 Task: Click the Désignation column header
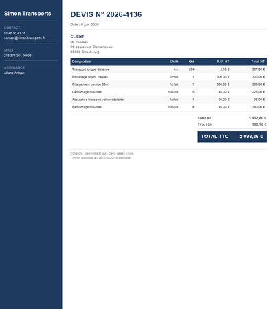(x=81, y=62)
